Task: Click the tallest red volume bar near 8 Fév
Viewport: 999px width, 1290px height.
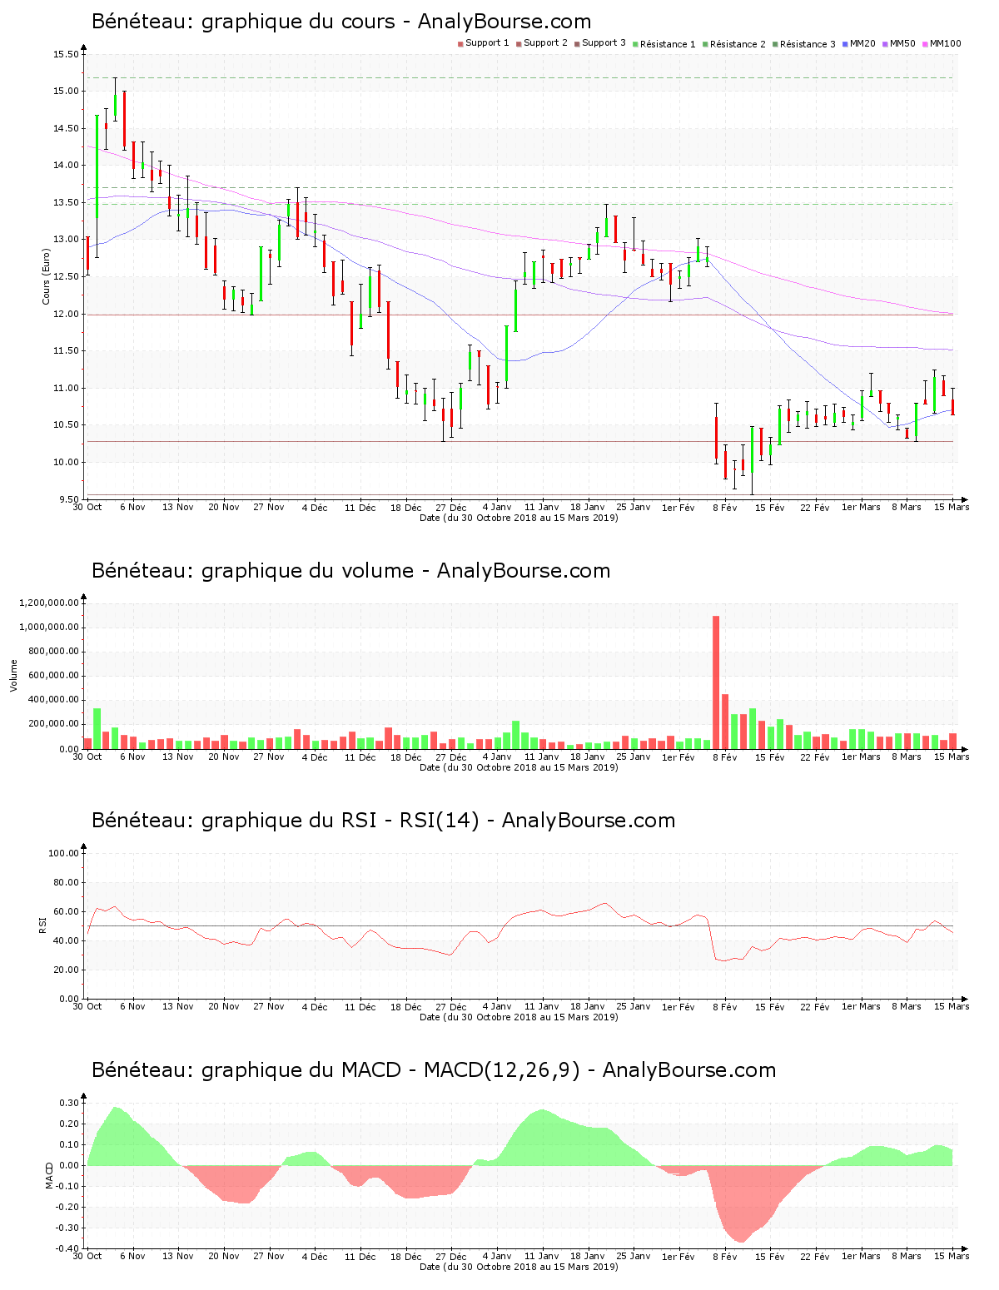Action: (x=716, y=682)
